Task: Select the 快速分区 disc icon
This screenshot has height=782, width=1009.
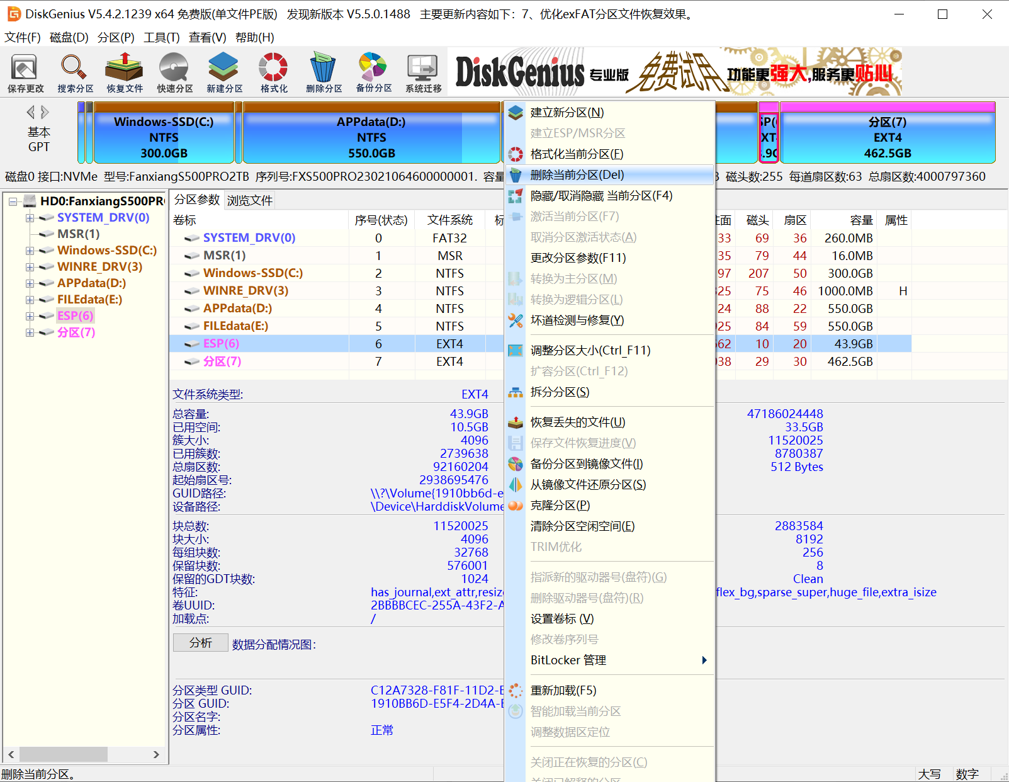Action: click(x=174, y=72)
